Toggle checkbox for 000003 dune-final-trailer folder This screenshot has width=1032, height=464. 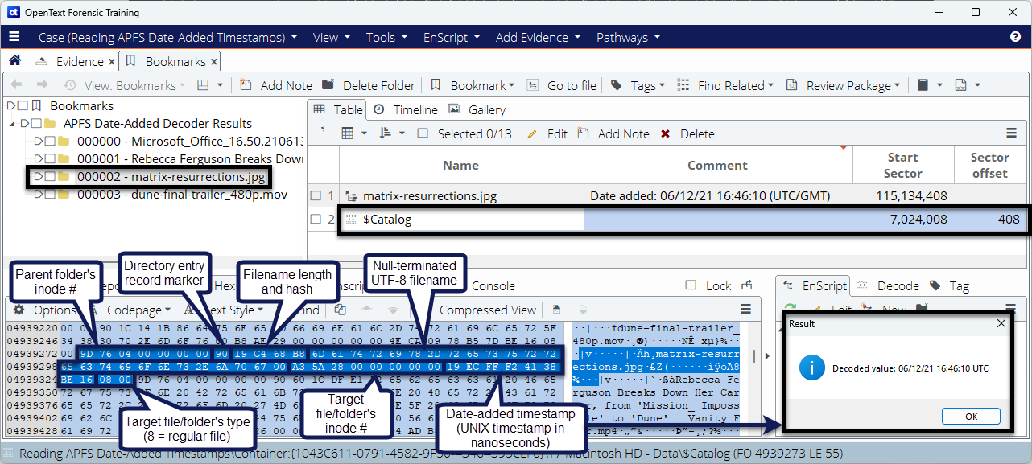tap(50, 195)
